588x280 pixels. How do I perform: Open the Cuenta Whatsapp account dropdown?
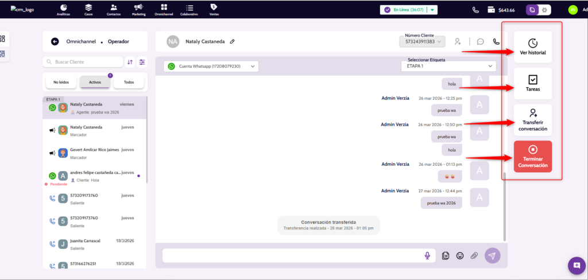pyautogui.click(x=211, y=67)
